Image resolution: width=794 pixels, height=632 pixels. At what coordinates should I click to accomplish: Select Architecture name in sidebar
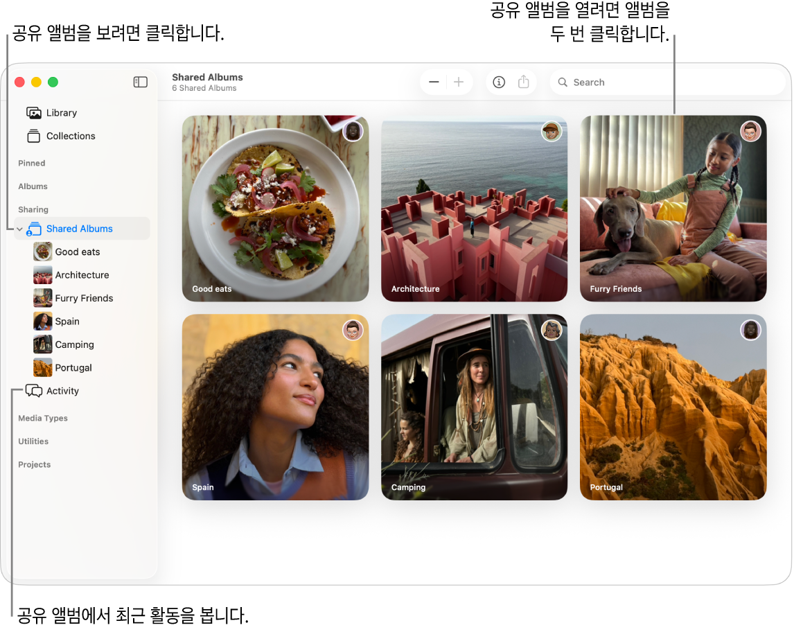[x=82, y=275]
